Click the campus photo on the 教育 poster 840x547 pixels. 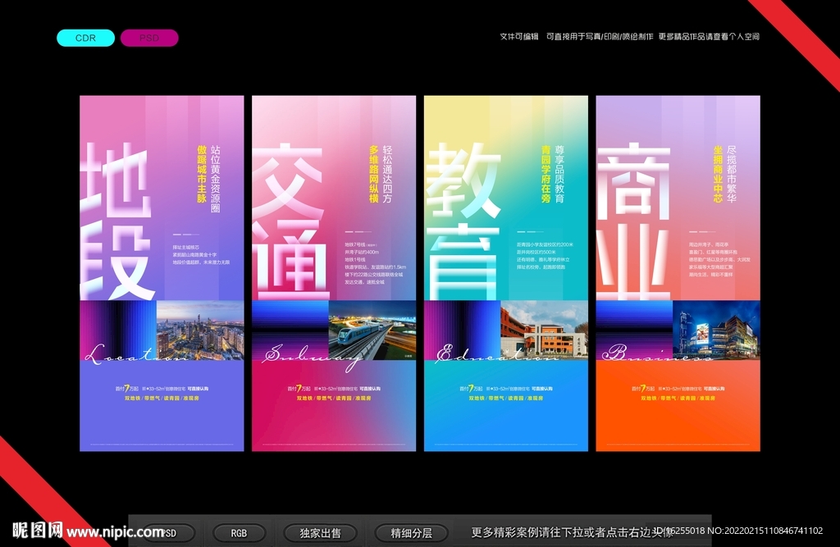(541, 330)
